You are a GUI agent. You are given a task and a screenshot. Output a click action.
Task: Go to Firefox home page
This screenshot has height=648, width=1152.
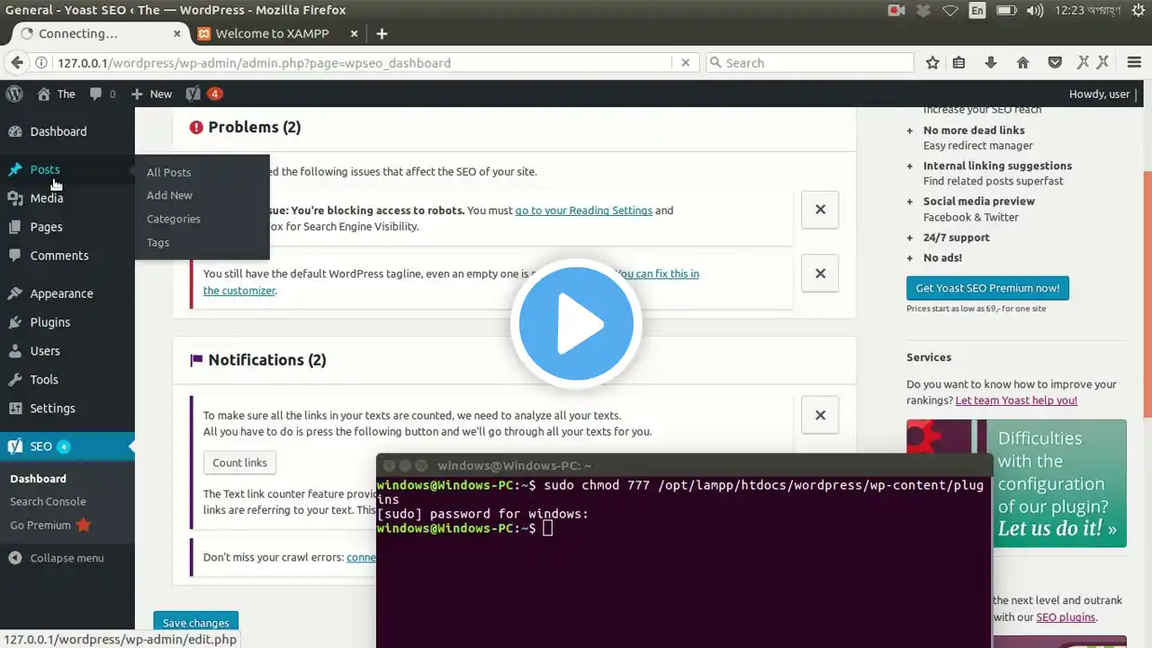1022,62
